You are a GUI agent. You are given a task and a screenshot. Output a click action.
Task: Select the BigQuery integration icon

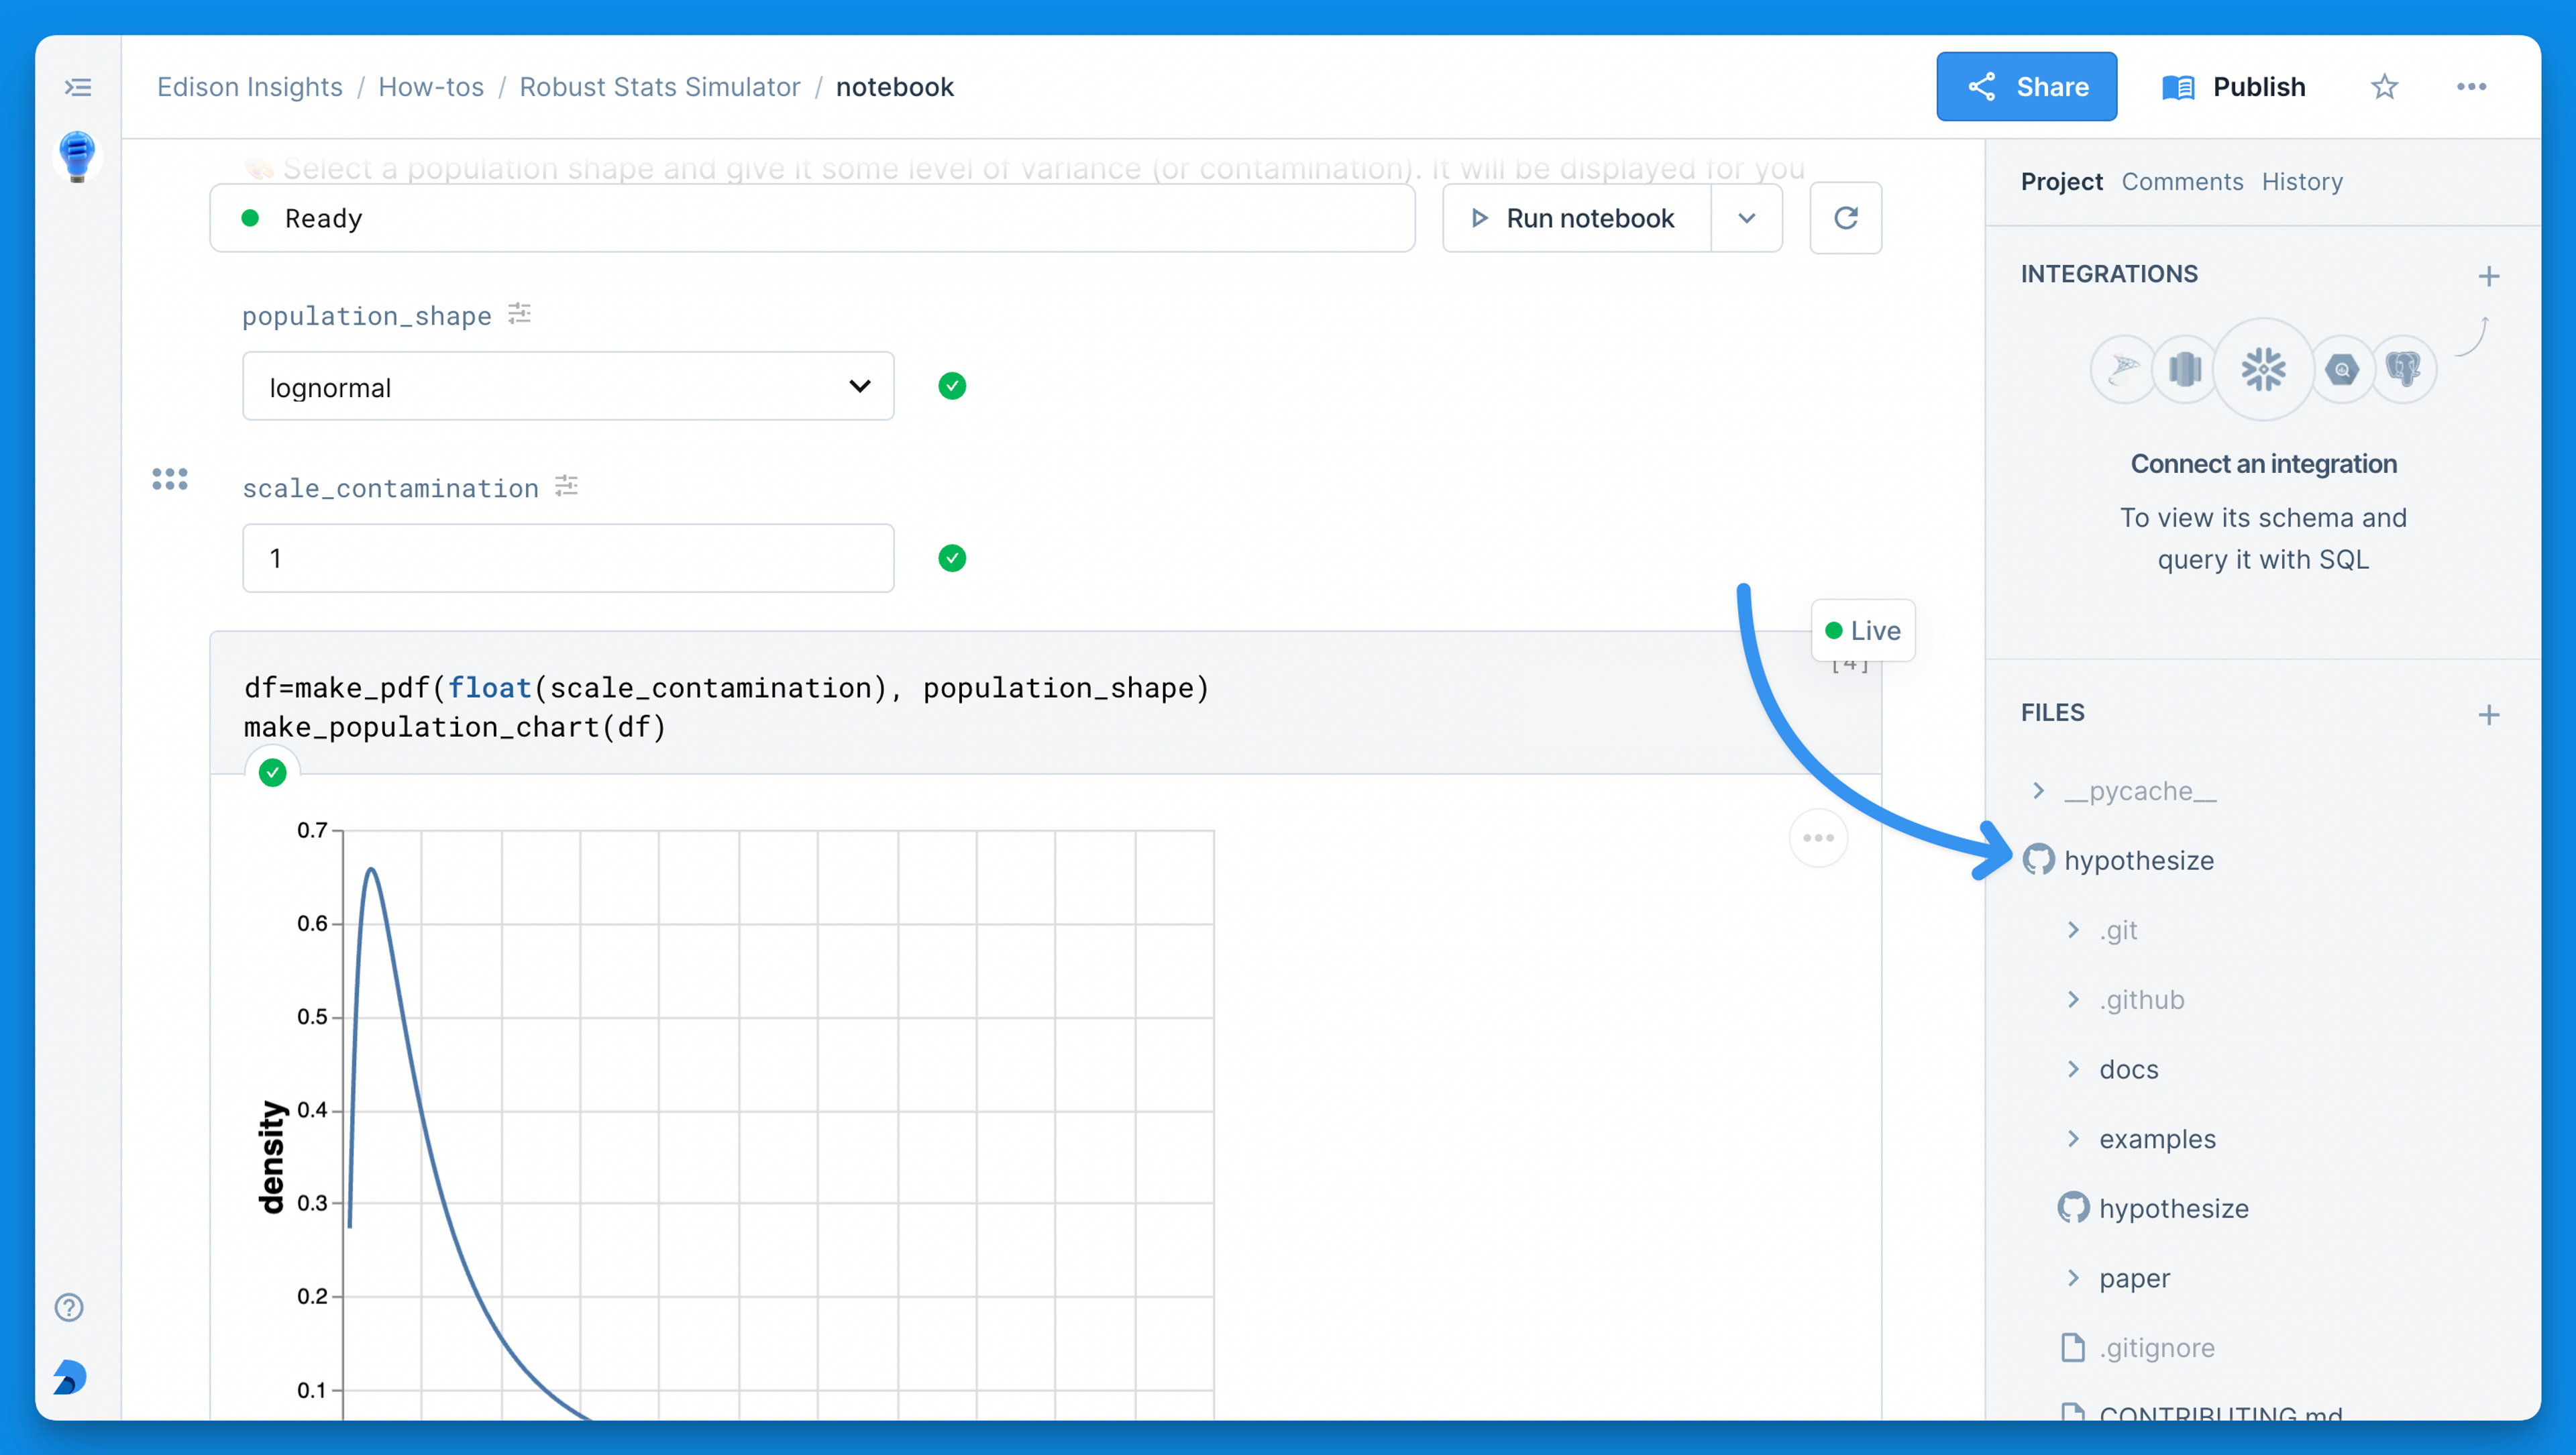pos(2341,369)
